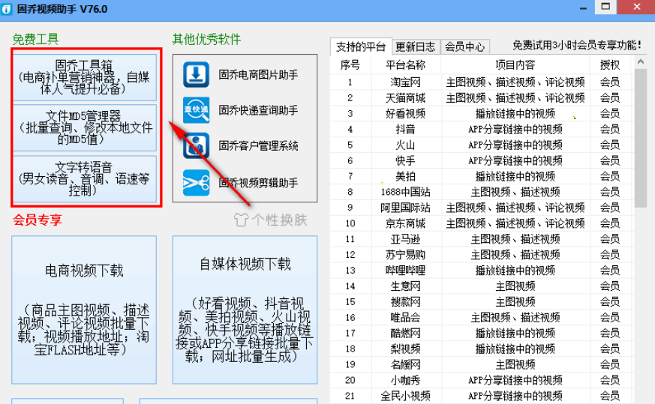The width and height of the screenshot is (655, 404).
Task: Switch to 支持的平台 tab
Action: click(x=361, y=46)
